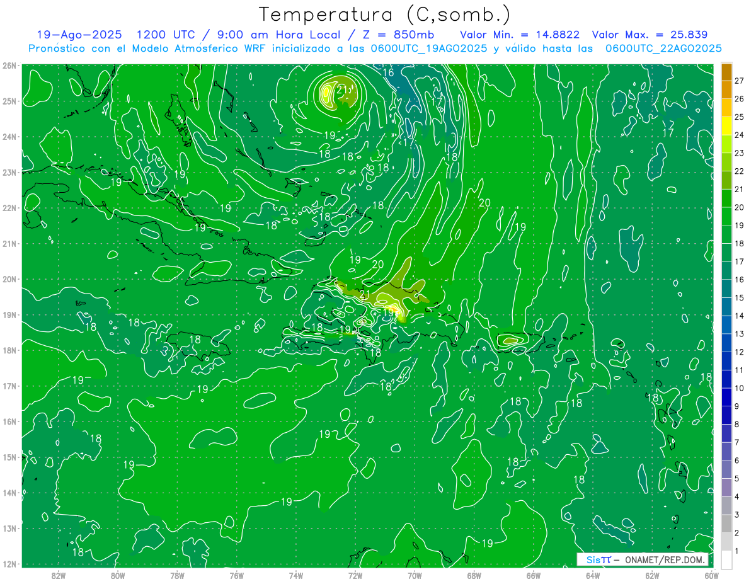Click longitude axis label "62W"

tap(652, 575)
